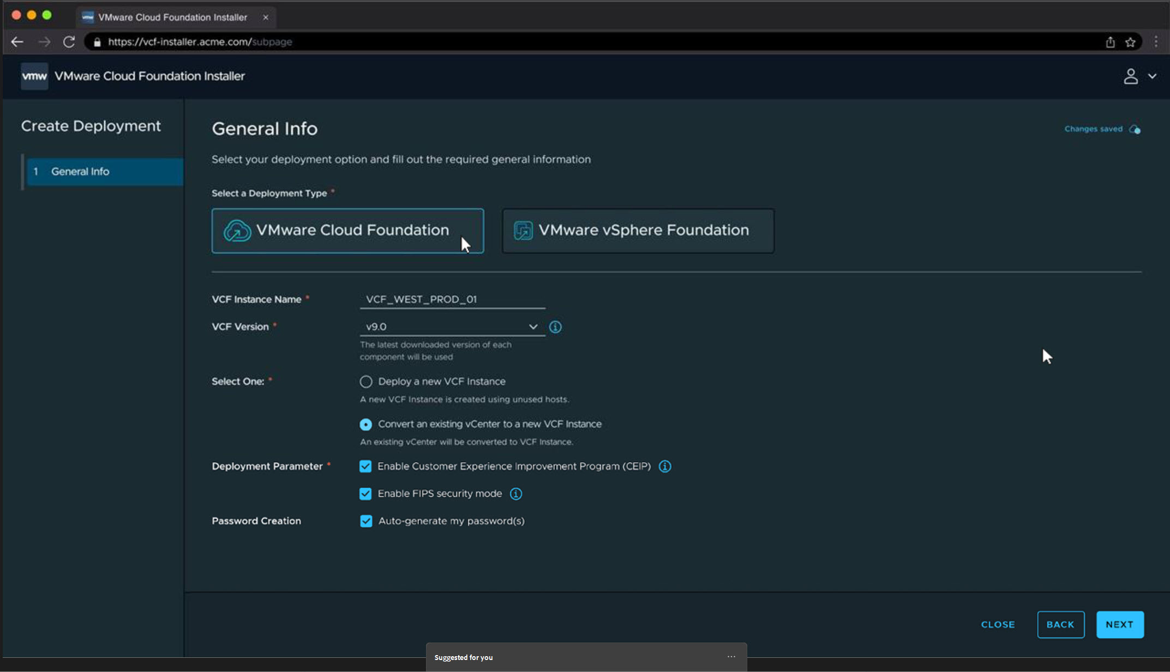1170x672 pixels.
Task: Click the NEXT button
Action: tap(1120, 625)
